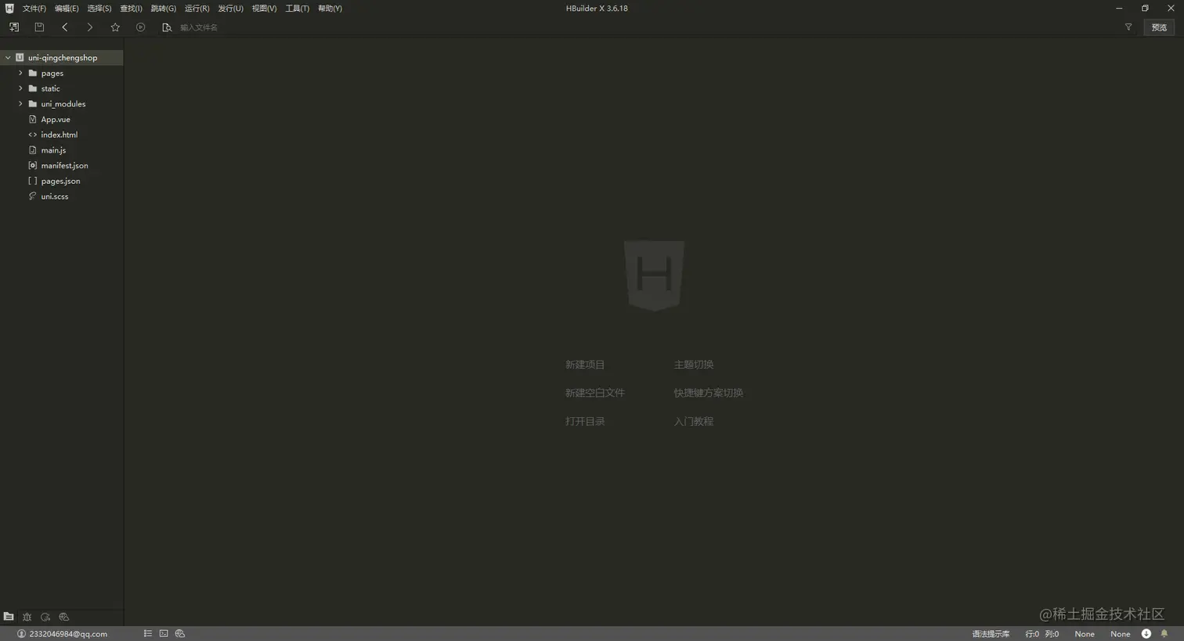Viewport: 1184px width, 641px height.
Task: Click the 预览 preview button
Action: point(1159,27)
